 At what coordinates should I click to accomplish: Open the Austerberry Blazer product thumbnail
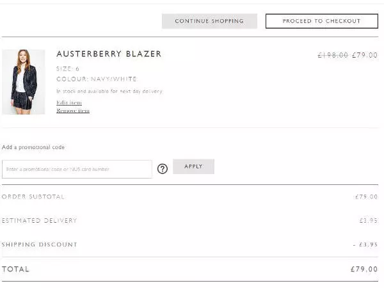[24, 81]
